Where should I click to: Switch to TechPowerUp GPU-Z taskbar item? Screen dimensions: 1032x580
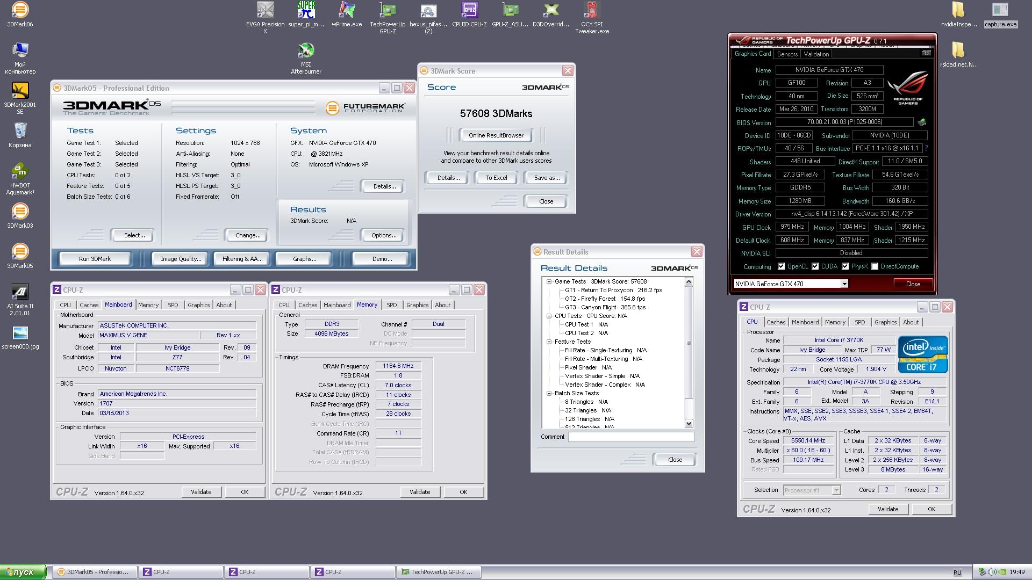coord(438,572)
